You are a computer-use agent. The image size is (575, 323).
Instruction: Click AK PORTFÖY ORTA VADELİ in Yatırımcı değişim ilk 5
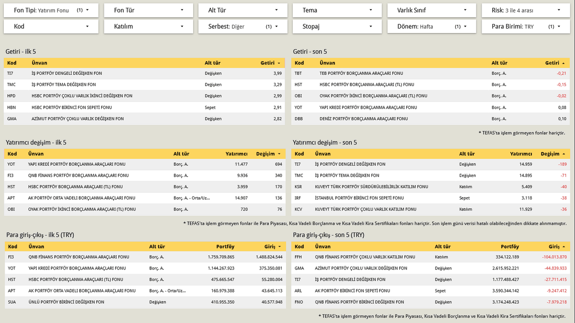(x=81, y=198)
